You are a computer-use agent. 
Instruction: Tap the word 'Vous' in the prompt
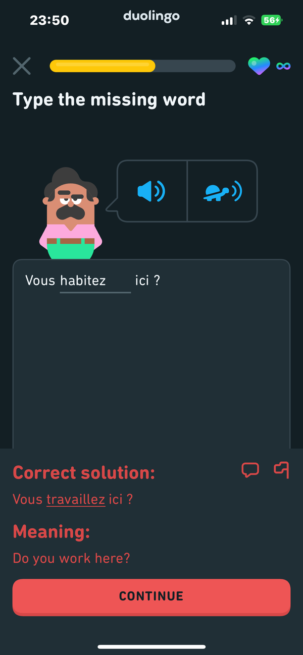click(40, 281)
